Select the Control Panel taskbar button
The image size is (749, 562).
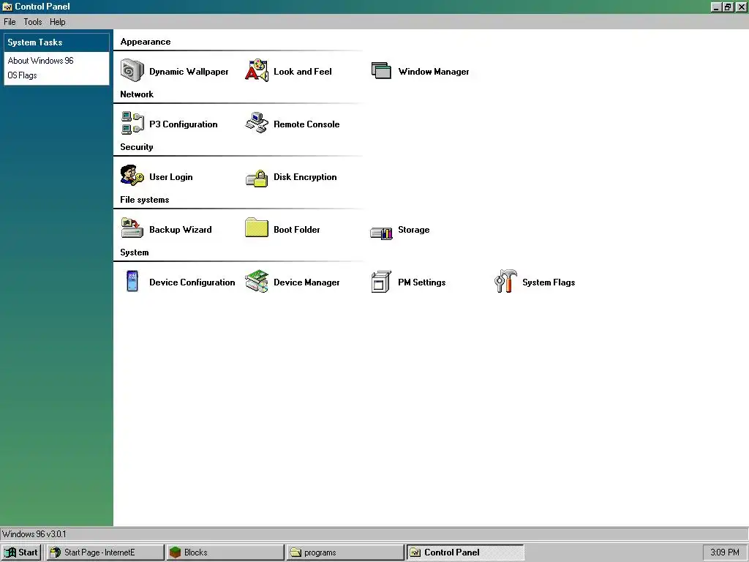coord(465,552)
